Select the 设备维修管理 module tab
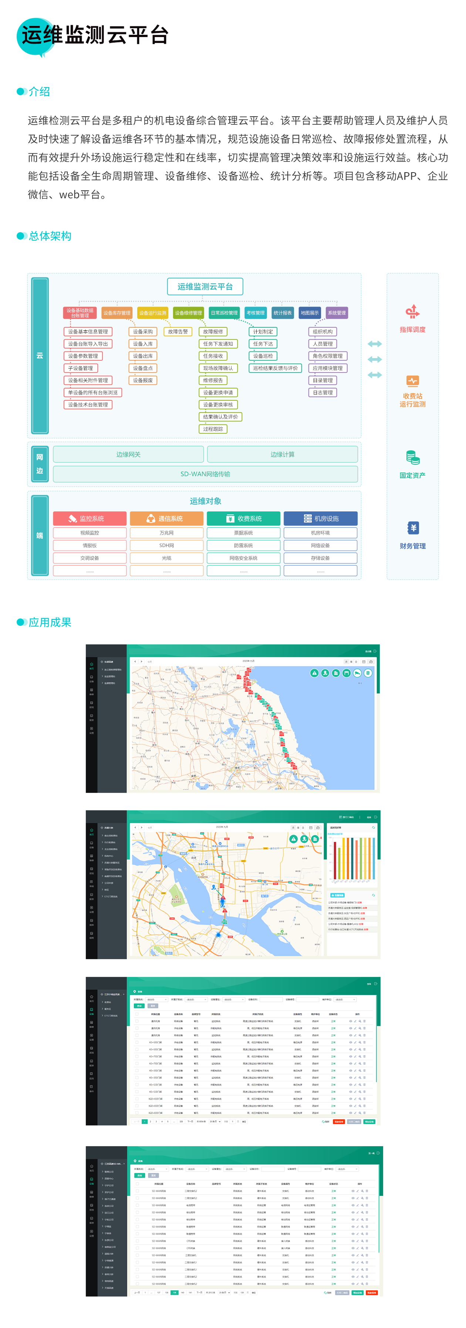Image resolution: width=466 pixels, height=1328 pixels. (188, 313)
